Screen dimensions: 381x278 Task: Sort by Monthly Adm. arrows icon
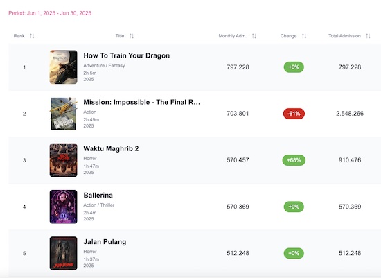click(254, 36)
